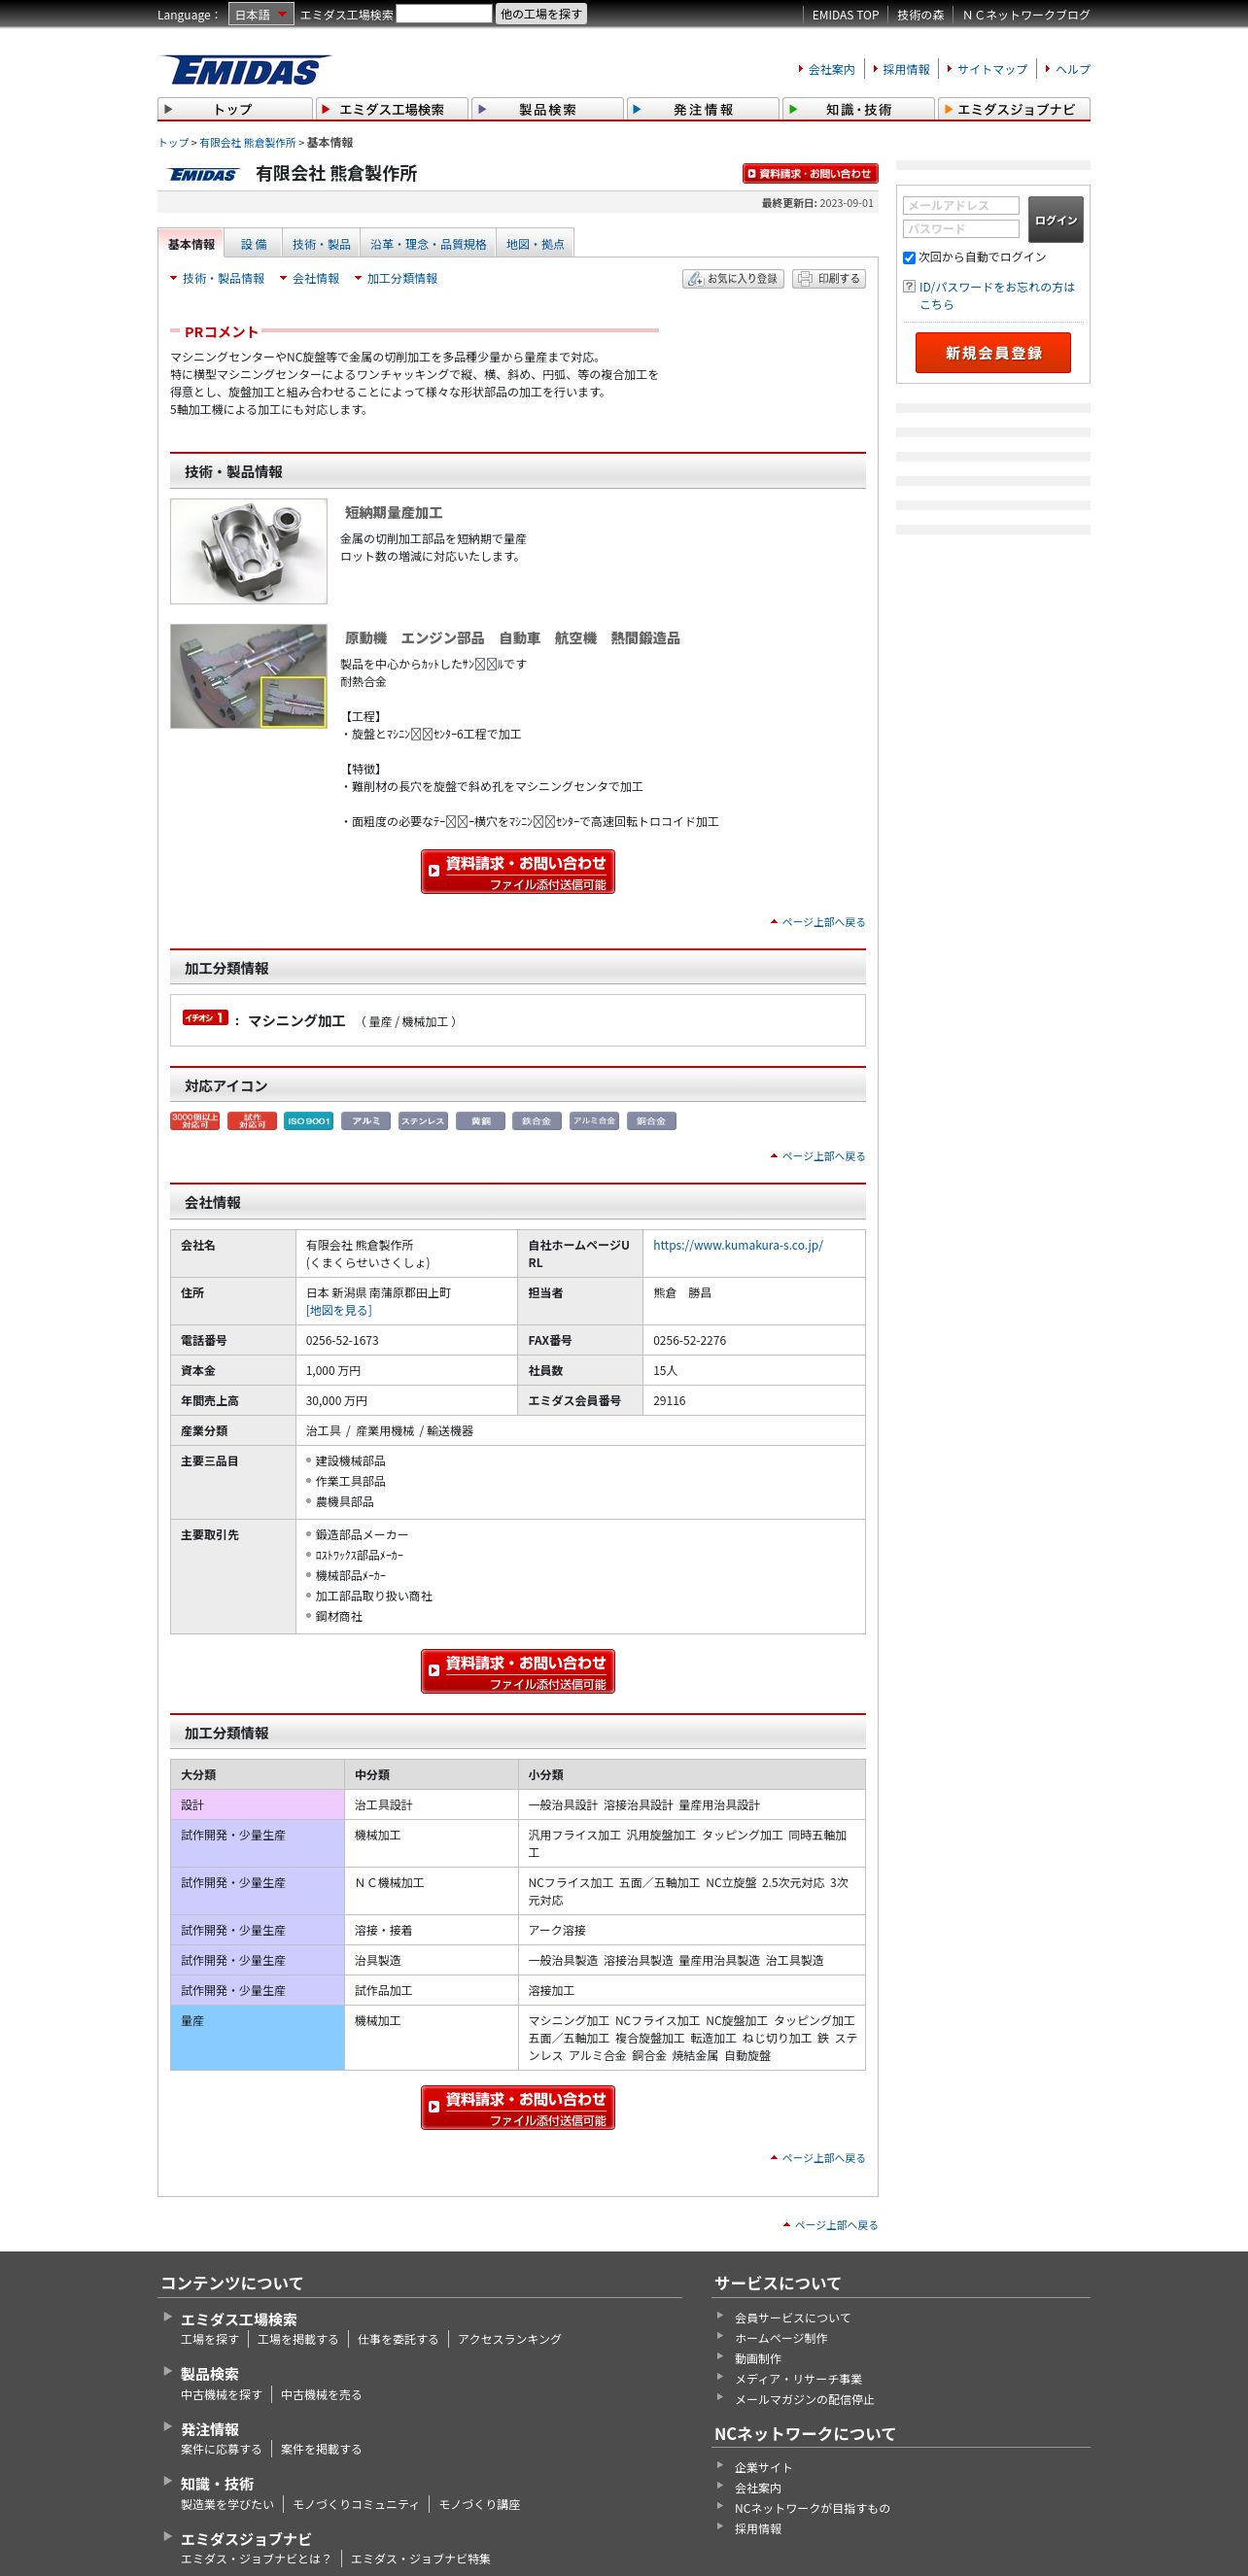The width and height of the screenshot is (1248, 2576).
Task: Select 発注情報 in main navigation
Action: pyautogui.click(x=702, y=109)
